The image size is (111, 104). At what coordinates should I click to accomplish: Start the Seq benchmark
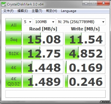click(x=14, y=39)
